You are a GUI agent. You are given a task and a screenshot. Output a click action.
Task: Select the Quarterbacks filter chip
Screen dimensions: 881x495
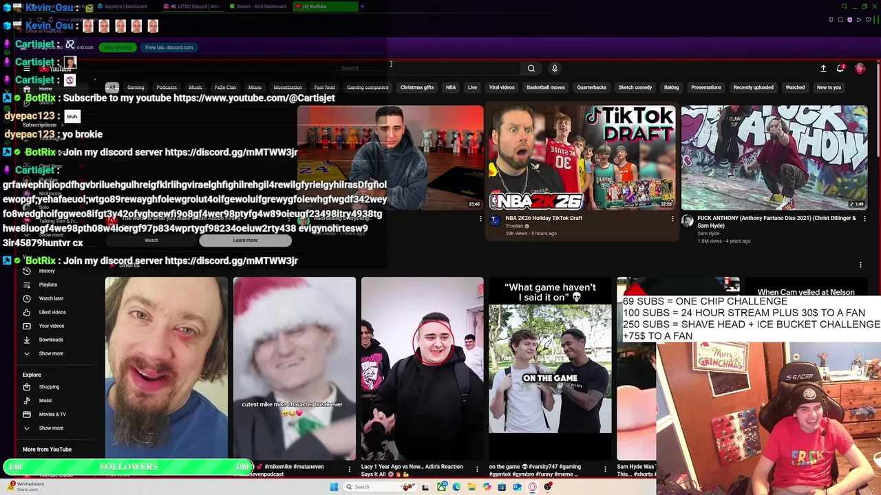coord(592,87)
